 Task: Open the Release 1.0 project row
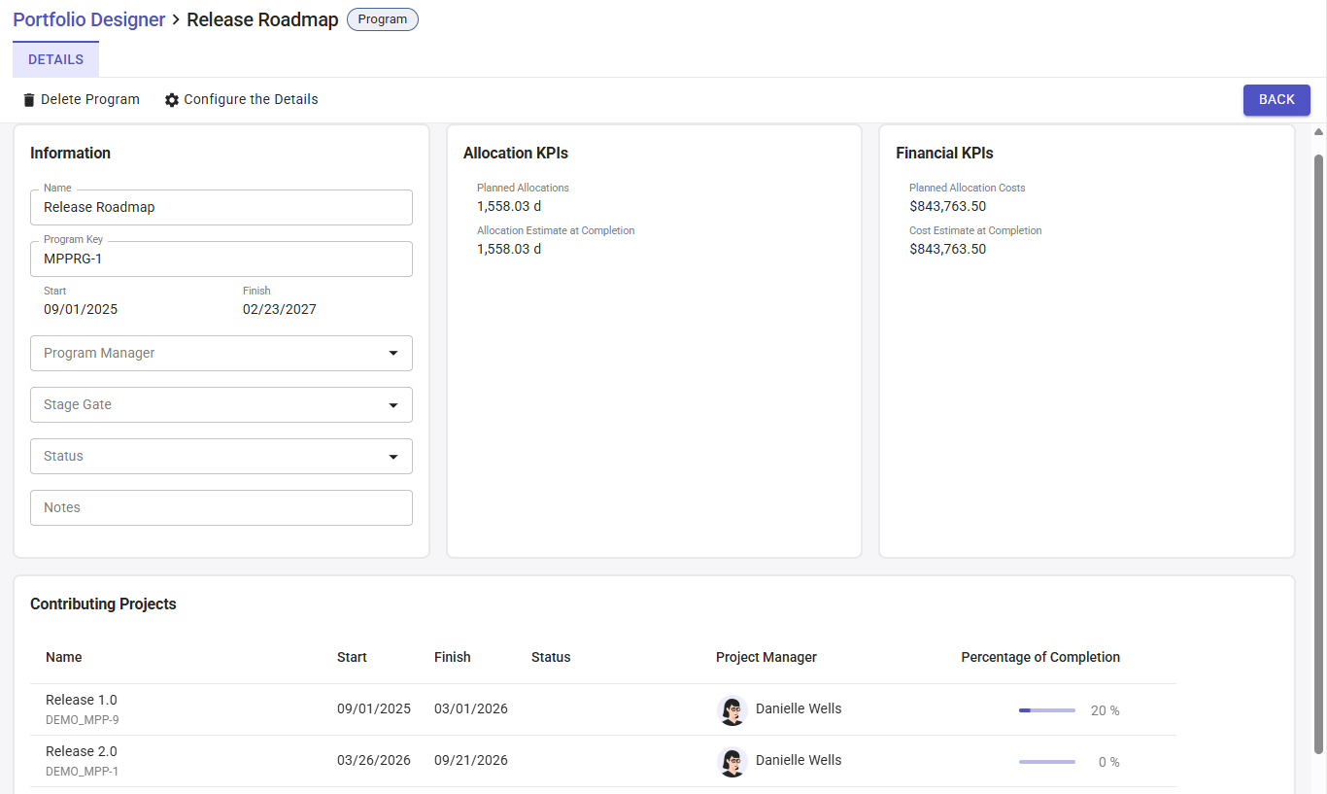point(82,700)
